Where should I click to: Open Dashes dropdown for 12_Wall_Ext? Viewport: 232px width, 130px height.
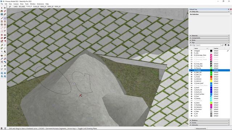pos(216,79)
